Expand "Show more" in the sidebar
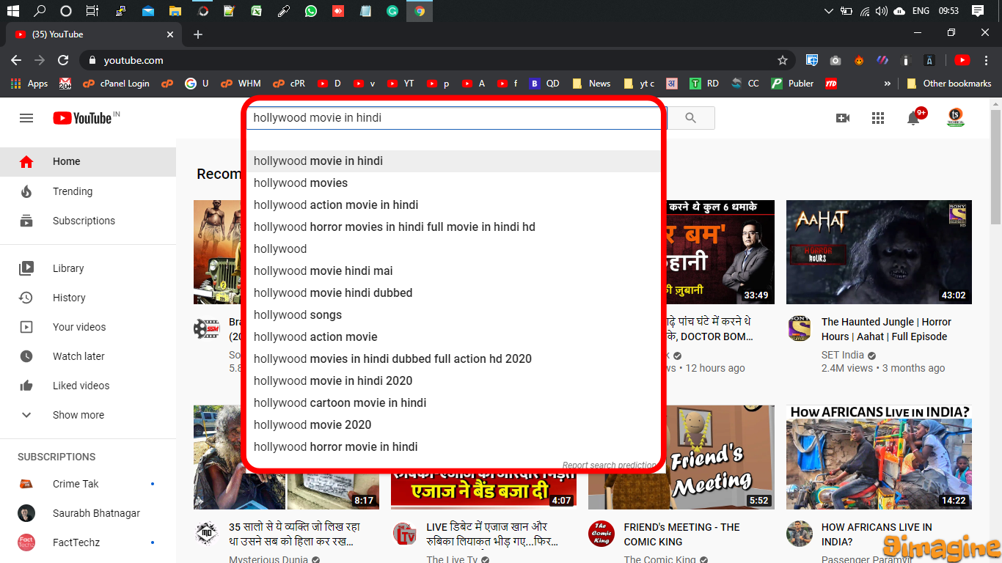The image size is (1002, 563). tap(78, 415)
